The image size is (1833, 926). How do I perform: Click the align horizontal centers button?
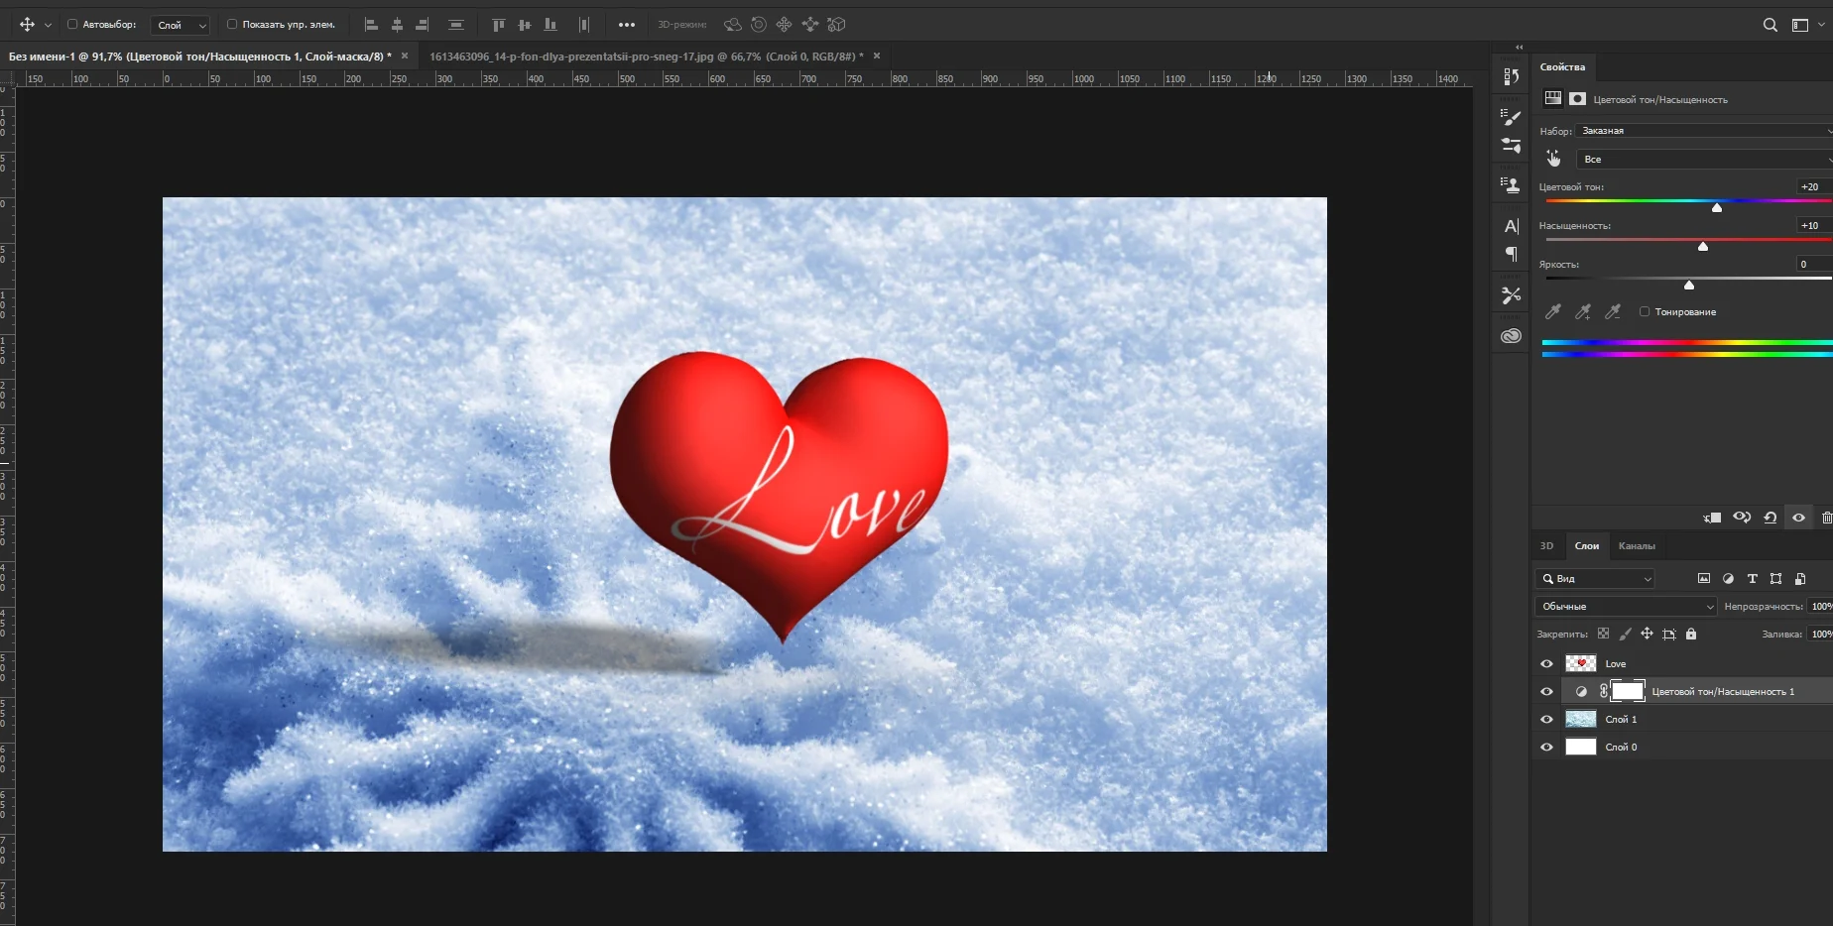(x=396, y=24)
